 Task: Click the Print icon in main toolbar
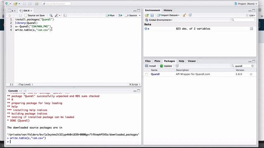[37, 4]
